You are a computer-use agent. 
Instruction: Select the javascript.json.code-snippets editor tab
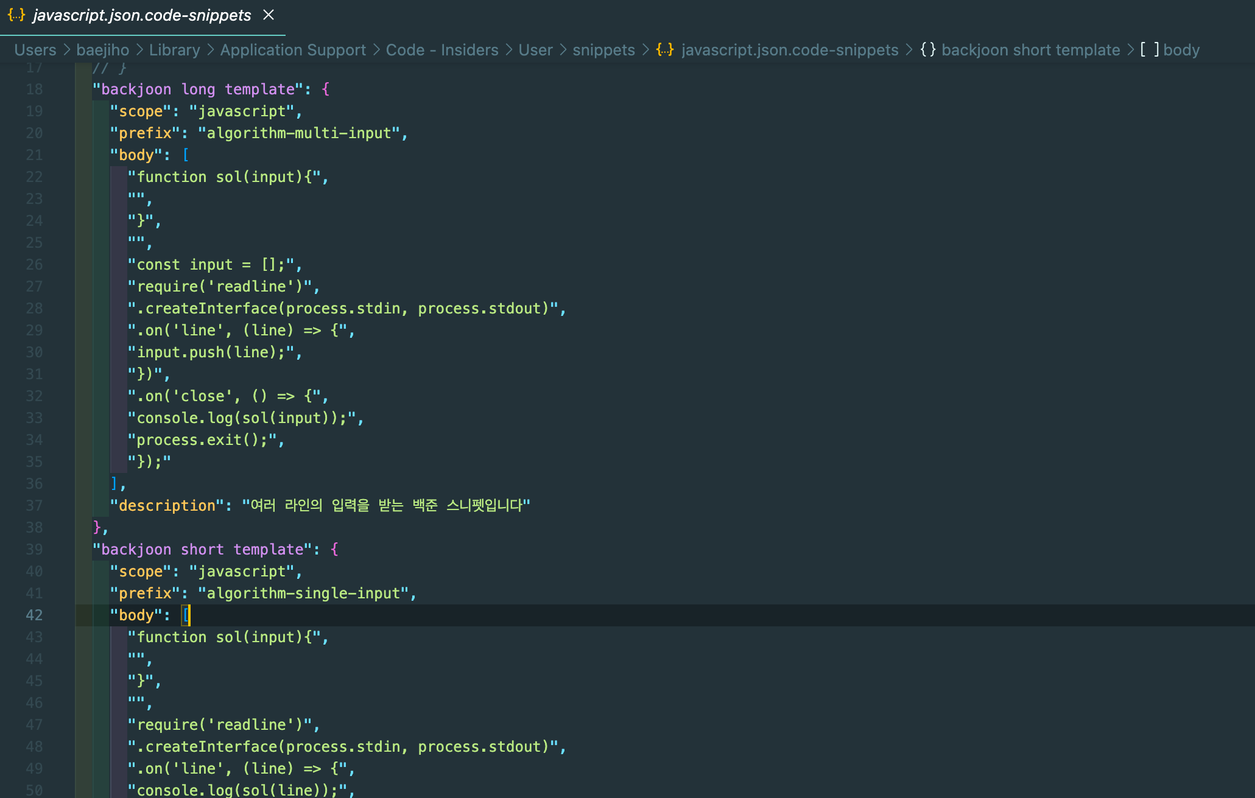click(141, 15)
